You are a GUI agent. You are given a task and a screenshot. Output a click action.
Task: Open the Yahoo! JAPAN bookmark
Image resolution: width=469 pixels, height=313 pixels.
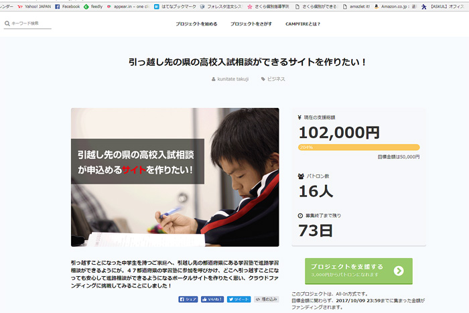(x=33, y=6)
